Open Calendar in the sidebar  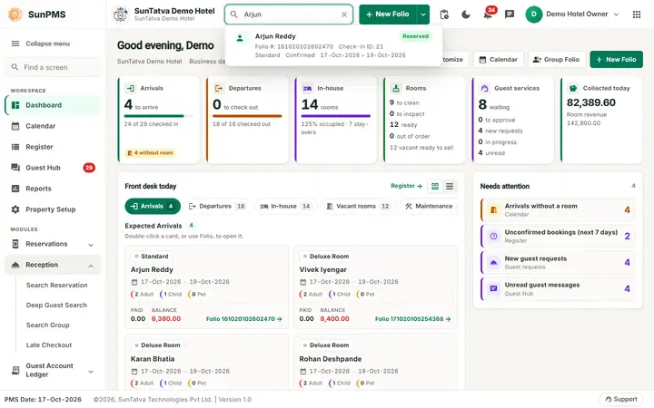click(x=53, y=126)
